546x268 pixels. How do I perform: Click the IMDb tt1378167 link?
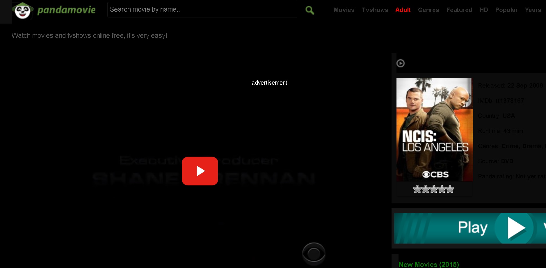[x=510, y=101]
